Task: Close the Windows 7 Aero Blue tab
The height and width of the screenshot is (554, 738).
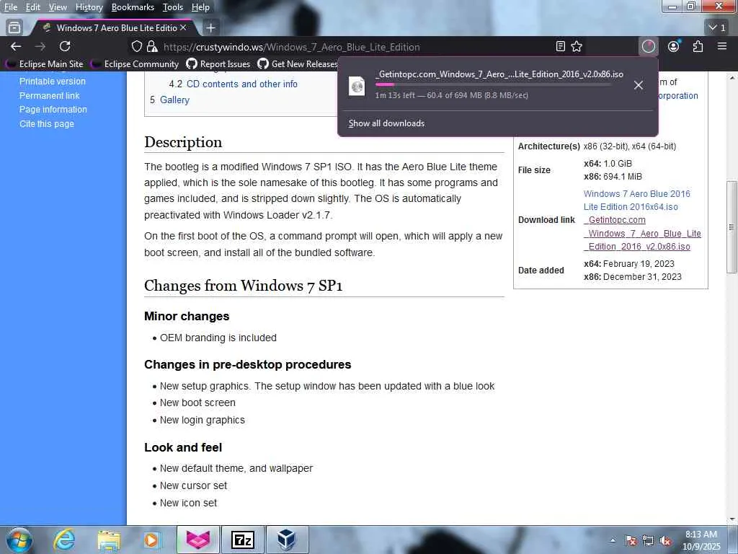Action: coord(183,28)
